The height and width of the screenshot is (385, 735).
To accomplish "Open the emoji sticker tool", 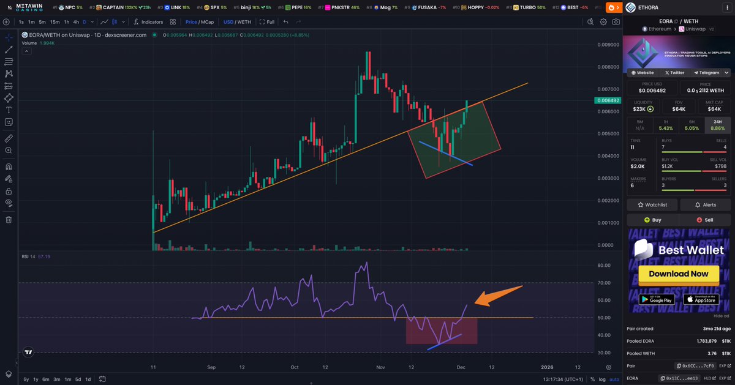I will 9,122.
